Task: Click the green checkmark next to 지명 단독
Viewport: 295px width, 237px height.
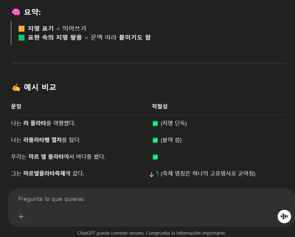Action: (x=155, y=123)
